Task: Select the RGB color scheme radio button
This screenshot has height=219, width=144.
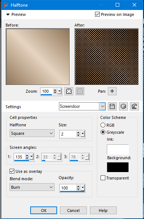Action: coord(103,125)
